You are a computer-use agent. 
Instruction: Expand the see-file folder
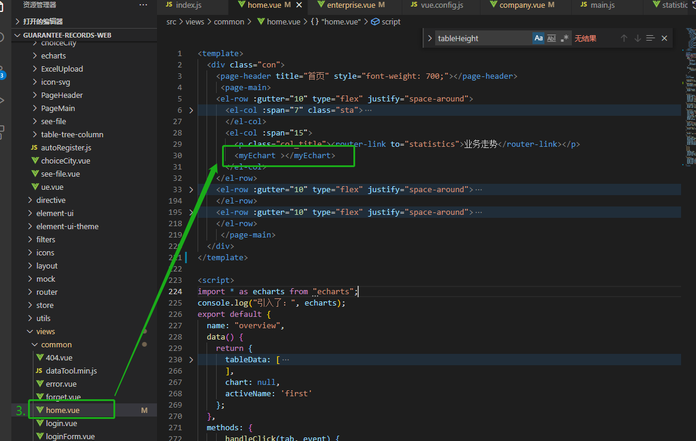53,121
